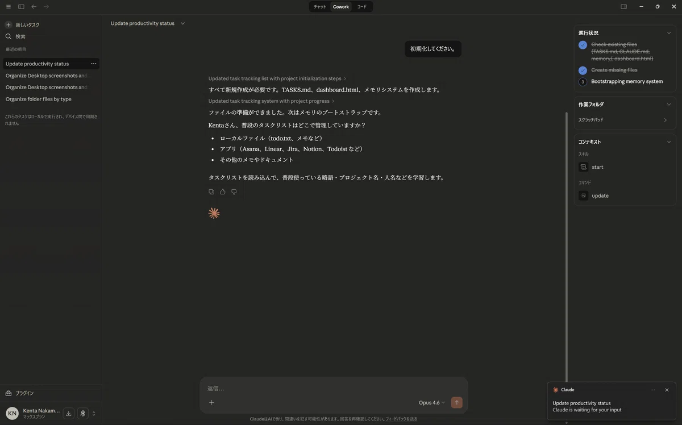
Task: Switch to the チャット tab
Action: [x=320, y=7]
